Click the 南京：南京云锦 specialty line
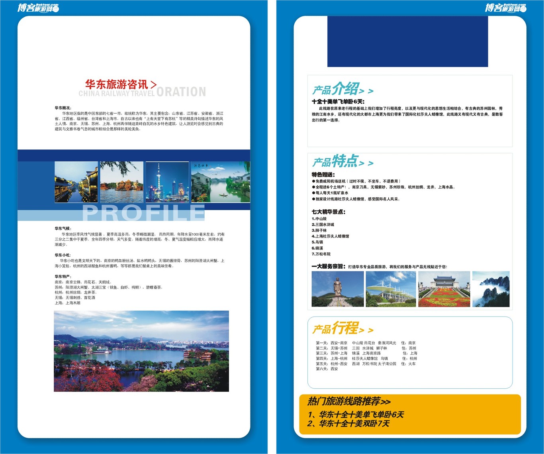 83,282
